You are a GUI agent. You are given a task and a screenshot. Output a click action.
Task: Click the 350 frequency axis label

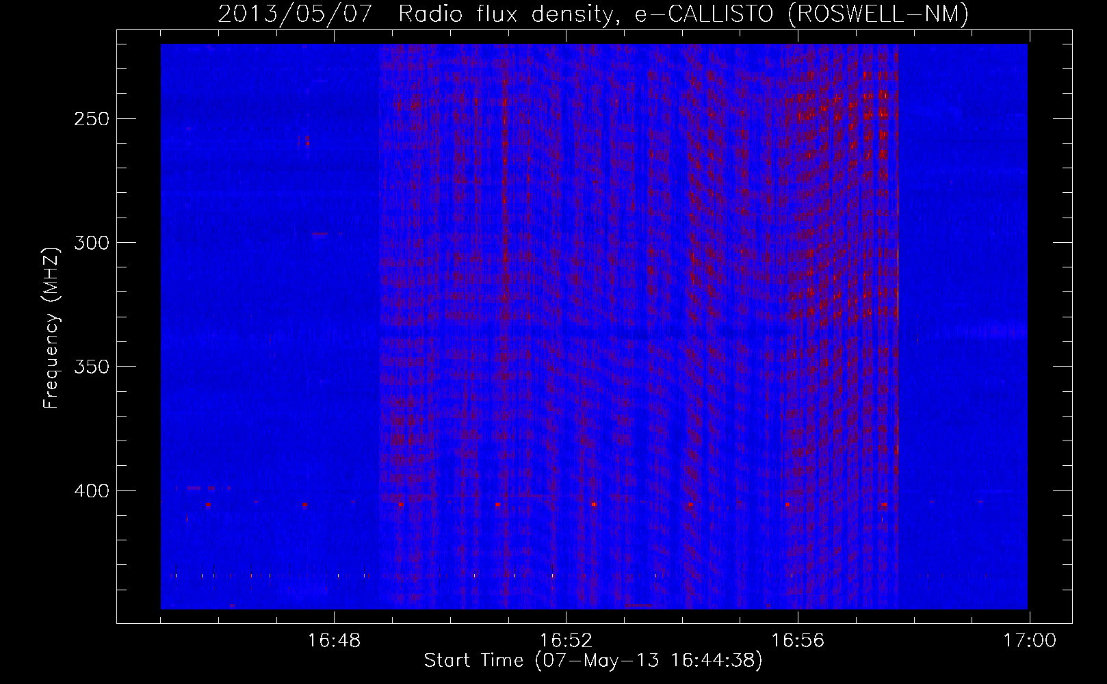[x=91, y=367]
